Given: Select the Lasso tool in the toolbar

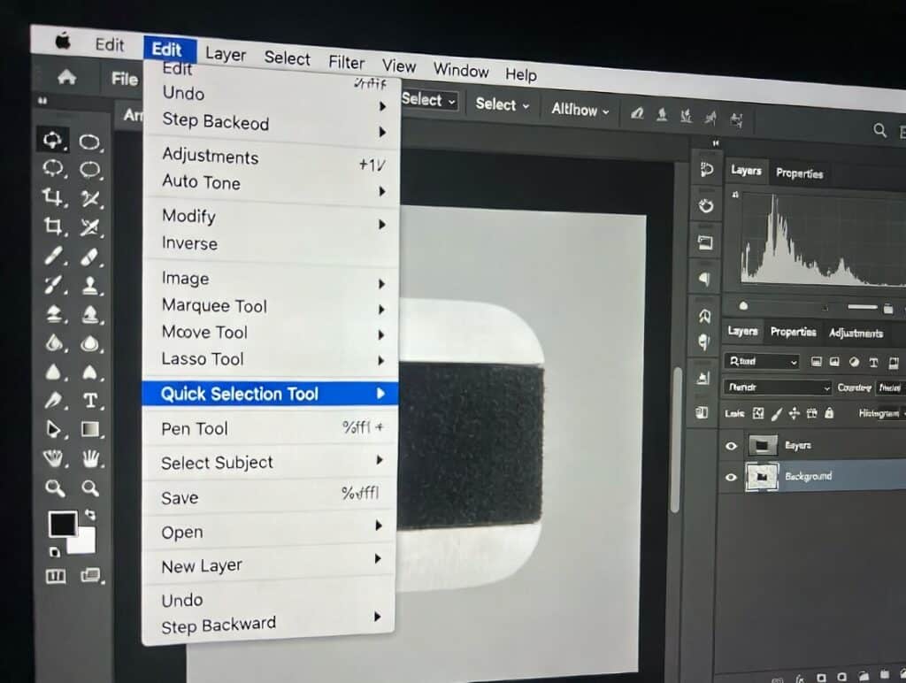Looking at the screenshot, I should [x=55, y=169].
